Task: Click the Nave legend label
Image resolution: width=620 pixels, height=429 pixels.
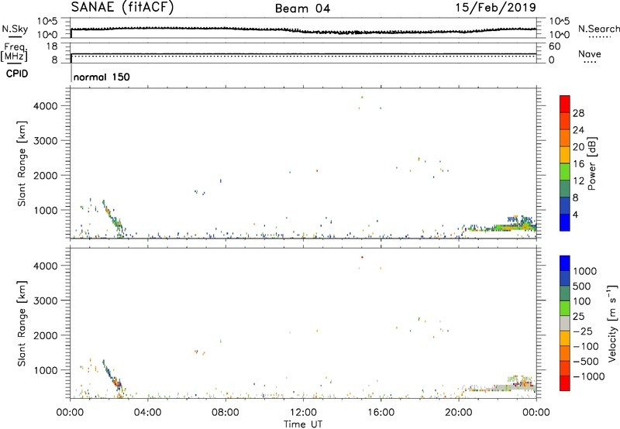Action: [x=590, y=53]
